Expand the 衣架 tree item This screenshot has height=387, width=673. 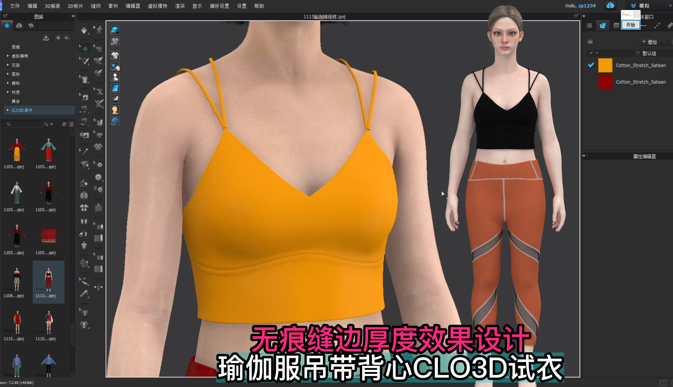tap(7, 65)
